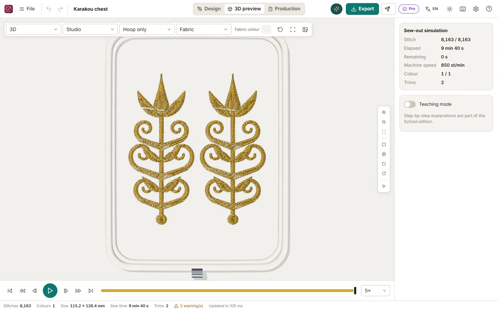The height and width of the screenshot is (311, 498).
Task: Jump to the simulation start
Action: [x=10, y=291]
